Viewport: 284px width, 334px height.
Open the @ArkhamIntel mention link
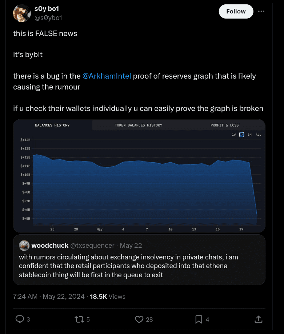coord(107,76)
